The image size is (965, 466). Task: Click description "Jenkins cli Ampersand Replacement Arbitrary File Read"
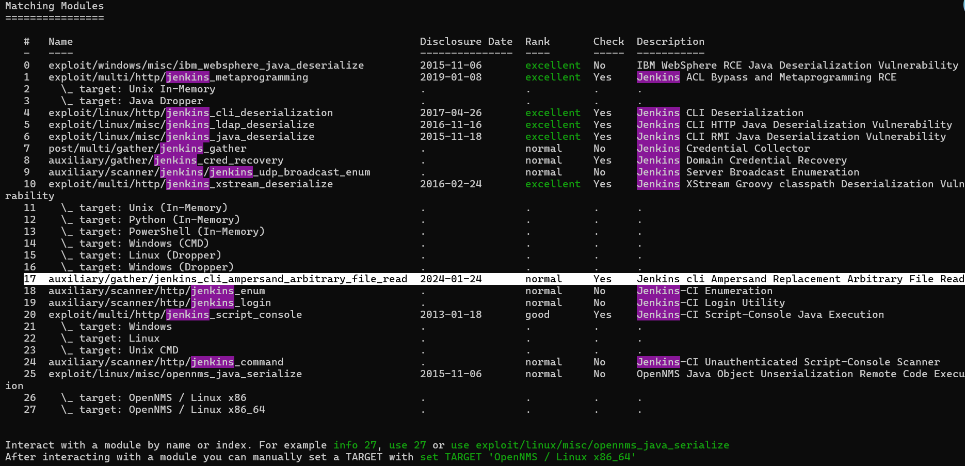pos(800,279)
